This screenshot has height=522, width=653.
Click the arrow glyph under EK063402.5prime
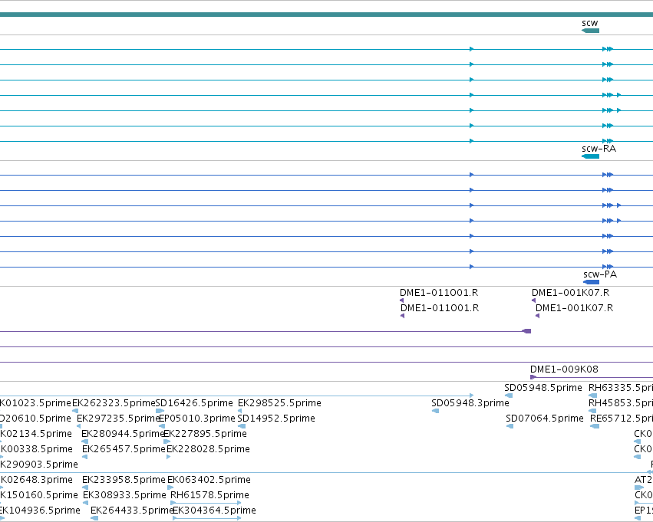(x=170, y=488)
